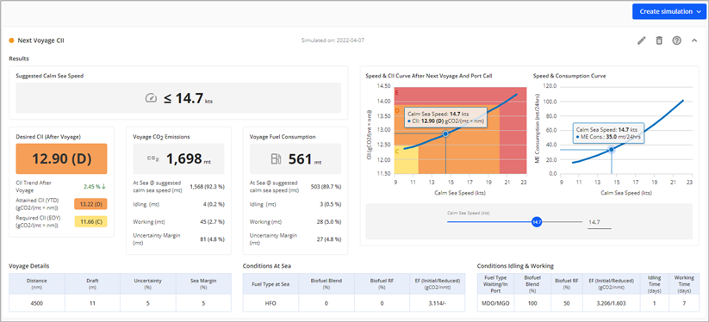
Task: Click the Required CII 11.66 (C) badge
Action: pos(90,222)
